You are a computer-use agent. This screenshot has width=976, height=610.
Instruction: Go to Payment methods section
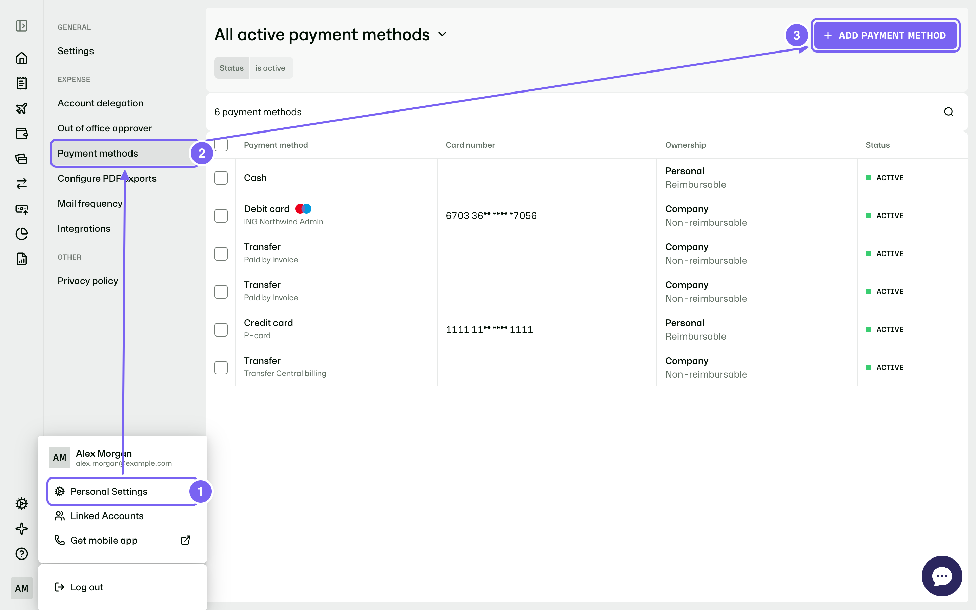(125, 153)
